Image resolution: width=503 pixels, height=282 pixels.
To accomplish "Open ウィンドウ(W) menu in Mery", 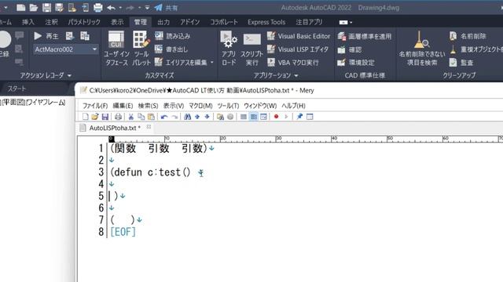I will point(260,106).
